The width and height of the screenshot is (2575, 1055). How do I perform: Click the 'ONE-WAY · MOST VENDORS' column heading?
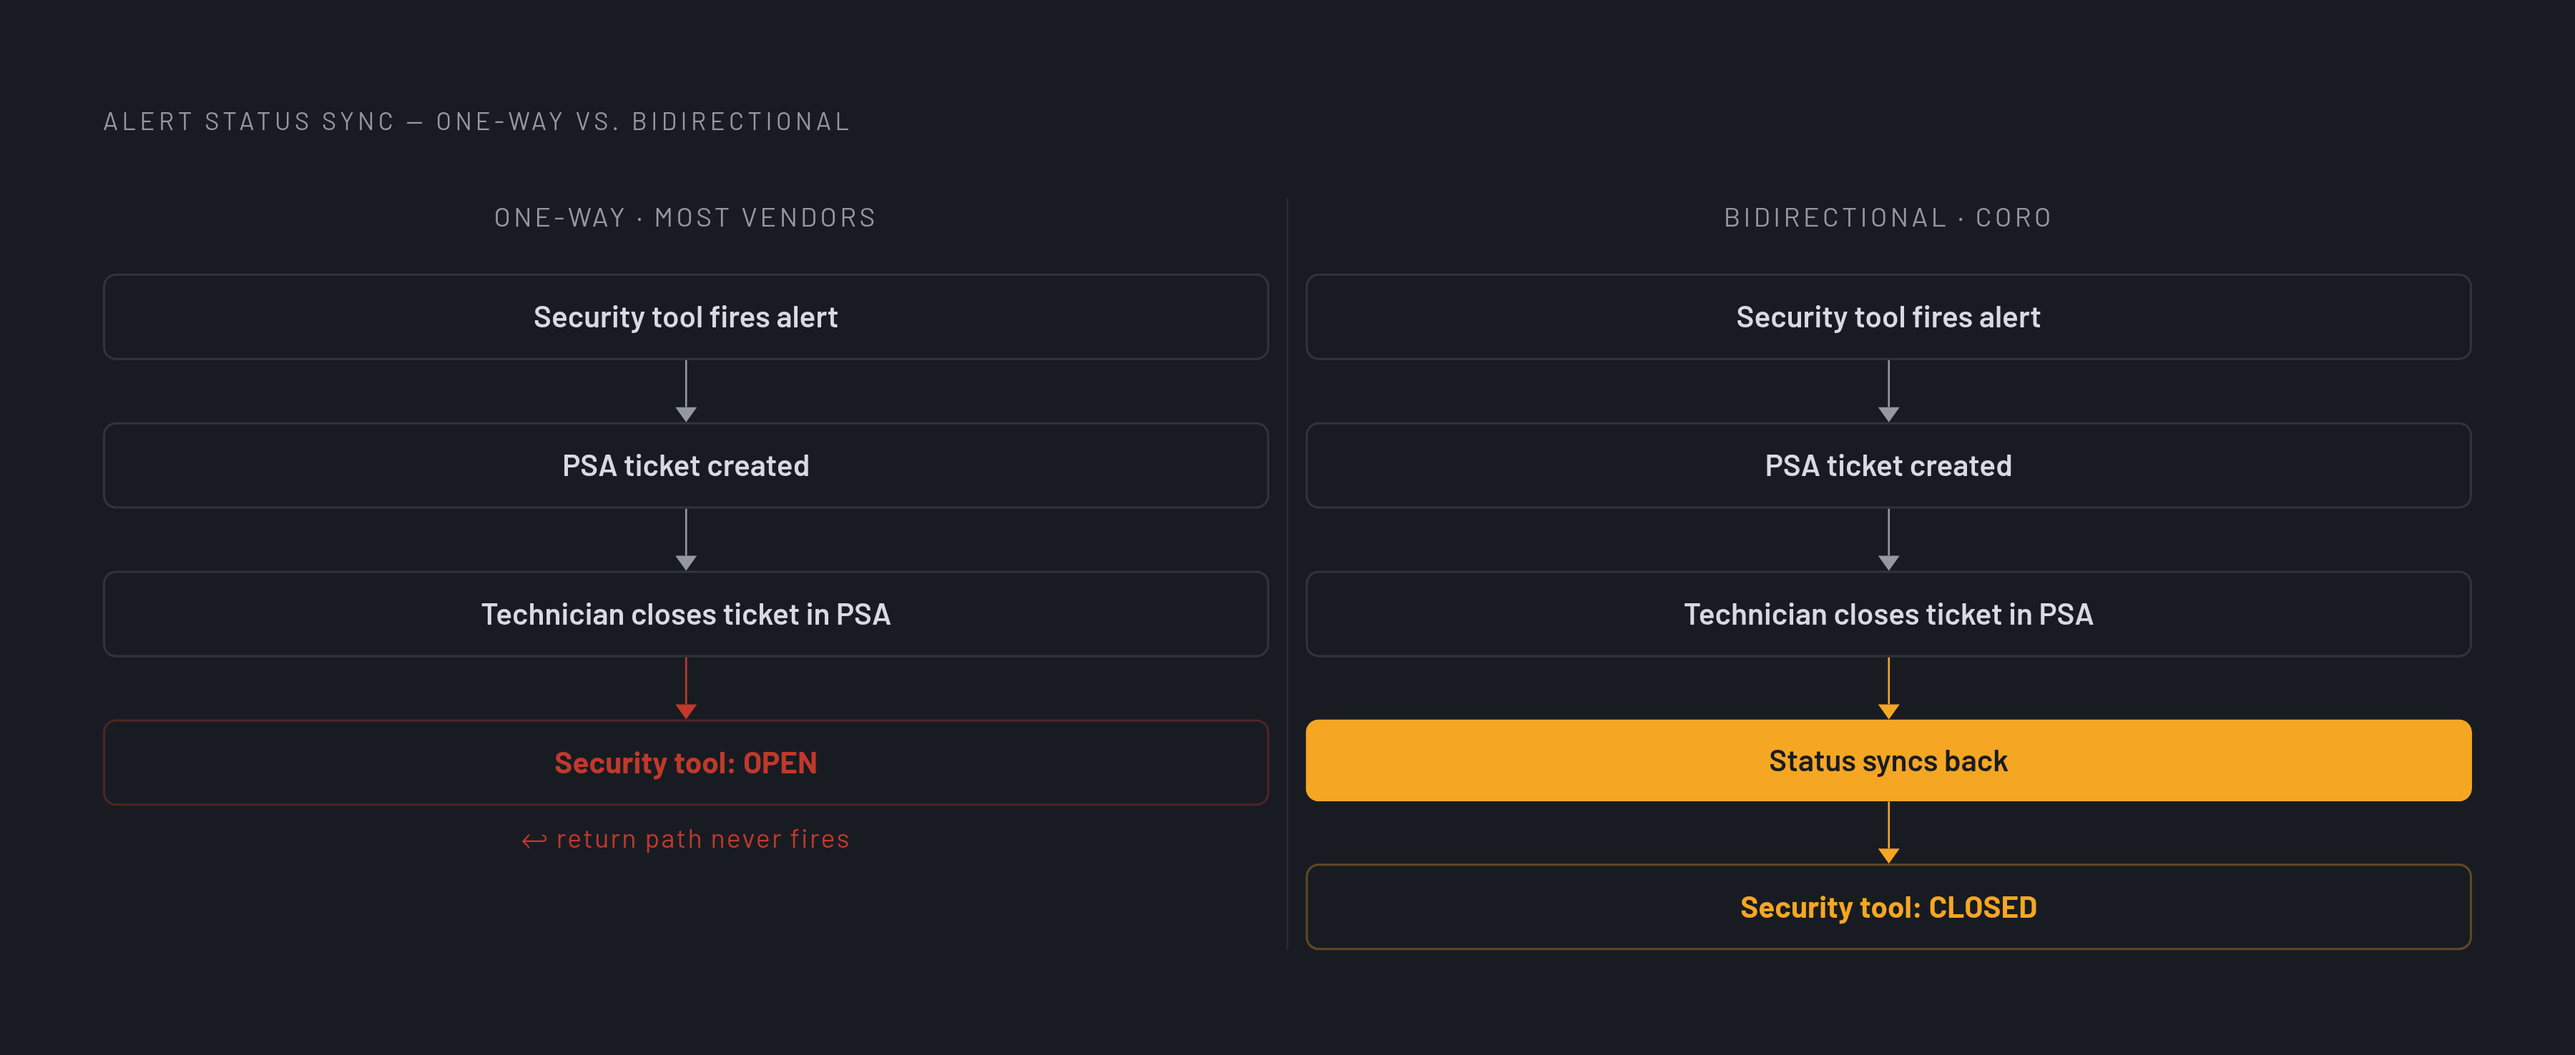686,218
